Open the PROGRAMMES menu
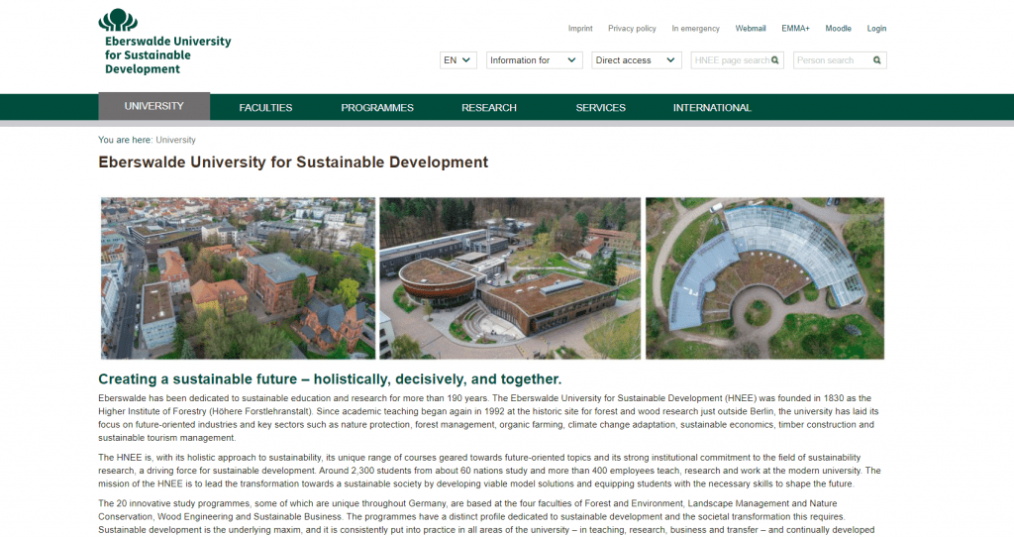Screen dimensions: 1014x537 pos(377,108)
